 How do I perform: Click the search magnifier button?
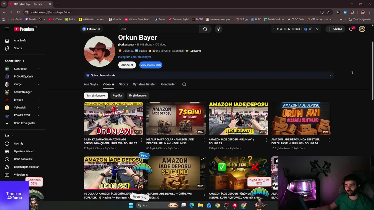pyautogui.click(x=205, y=29)
